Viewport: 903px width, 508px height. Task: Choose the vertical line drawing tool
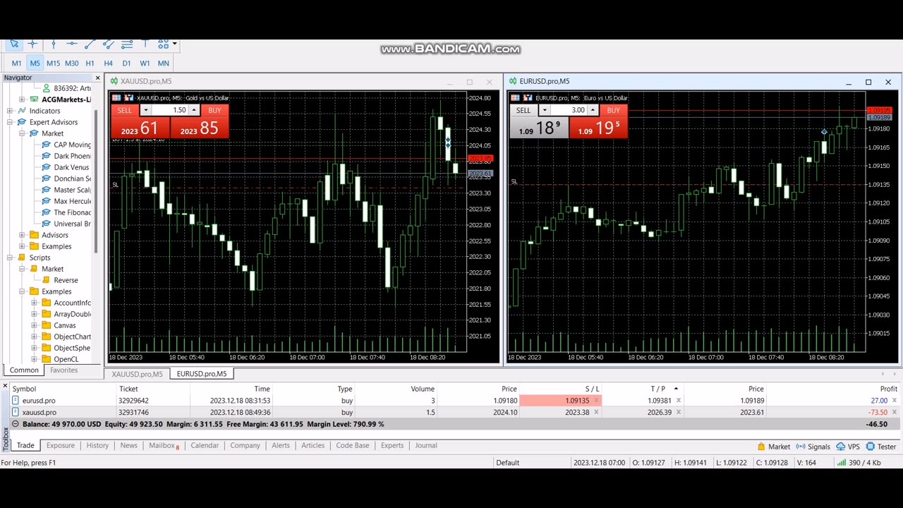pos(53,44)
